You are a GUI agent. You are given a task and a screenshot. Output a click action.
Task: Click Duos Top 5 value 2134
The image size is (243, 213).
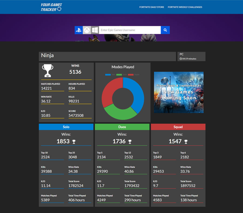click(101, 157)
